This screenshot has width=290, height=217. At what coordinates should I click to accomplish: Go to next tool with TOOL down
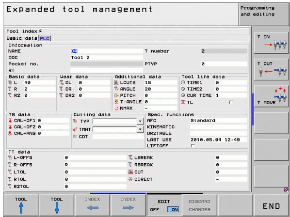(x=57, y=205)
